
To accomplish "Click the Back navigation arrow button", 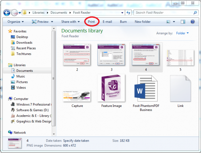I will tap(7, 13).
